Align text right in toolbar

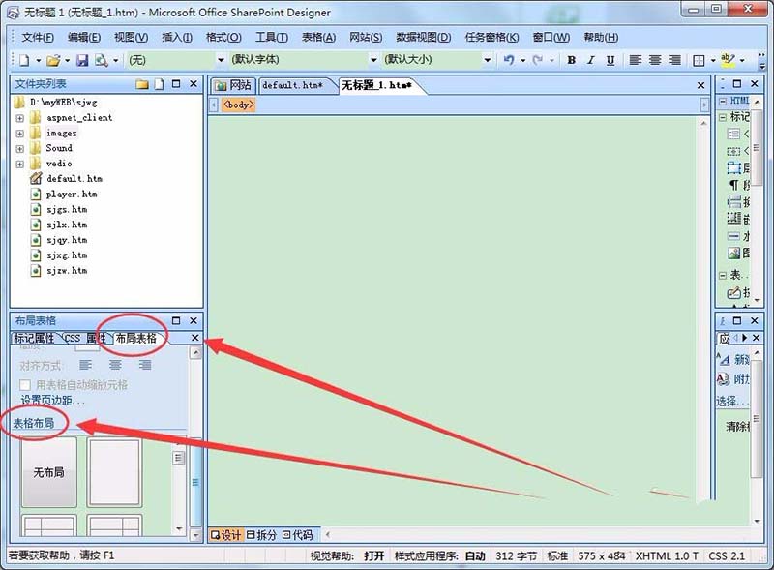(x=674, y=60)
